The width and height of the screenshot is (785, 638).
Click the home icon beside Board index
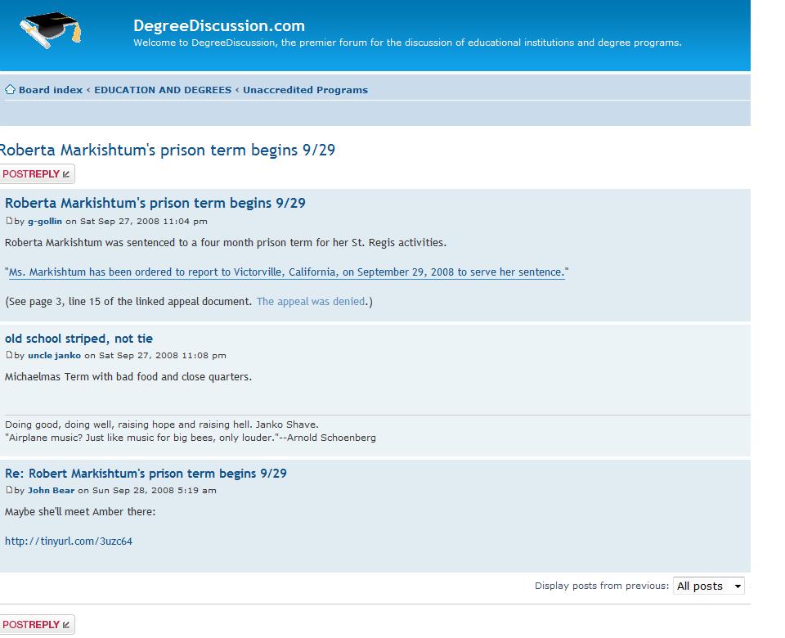10,90
